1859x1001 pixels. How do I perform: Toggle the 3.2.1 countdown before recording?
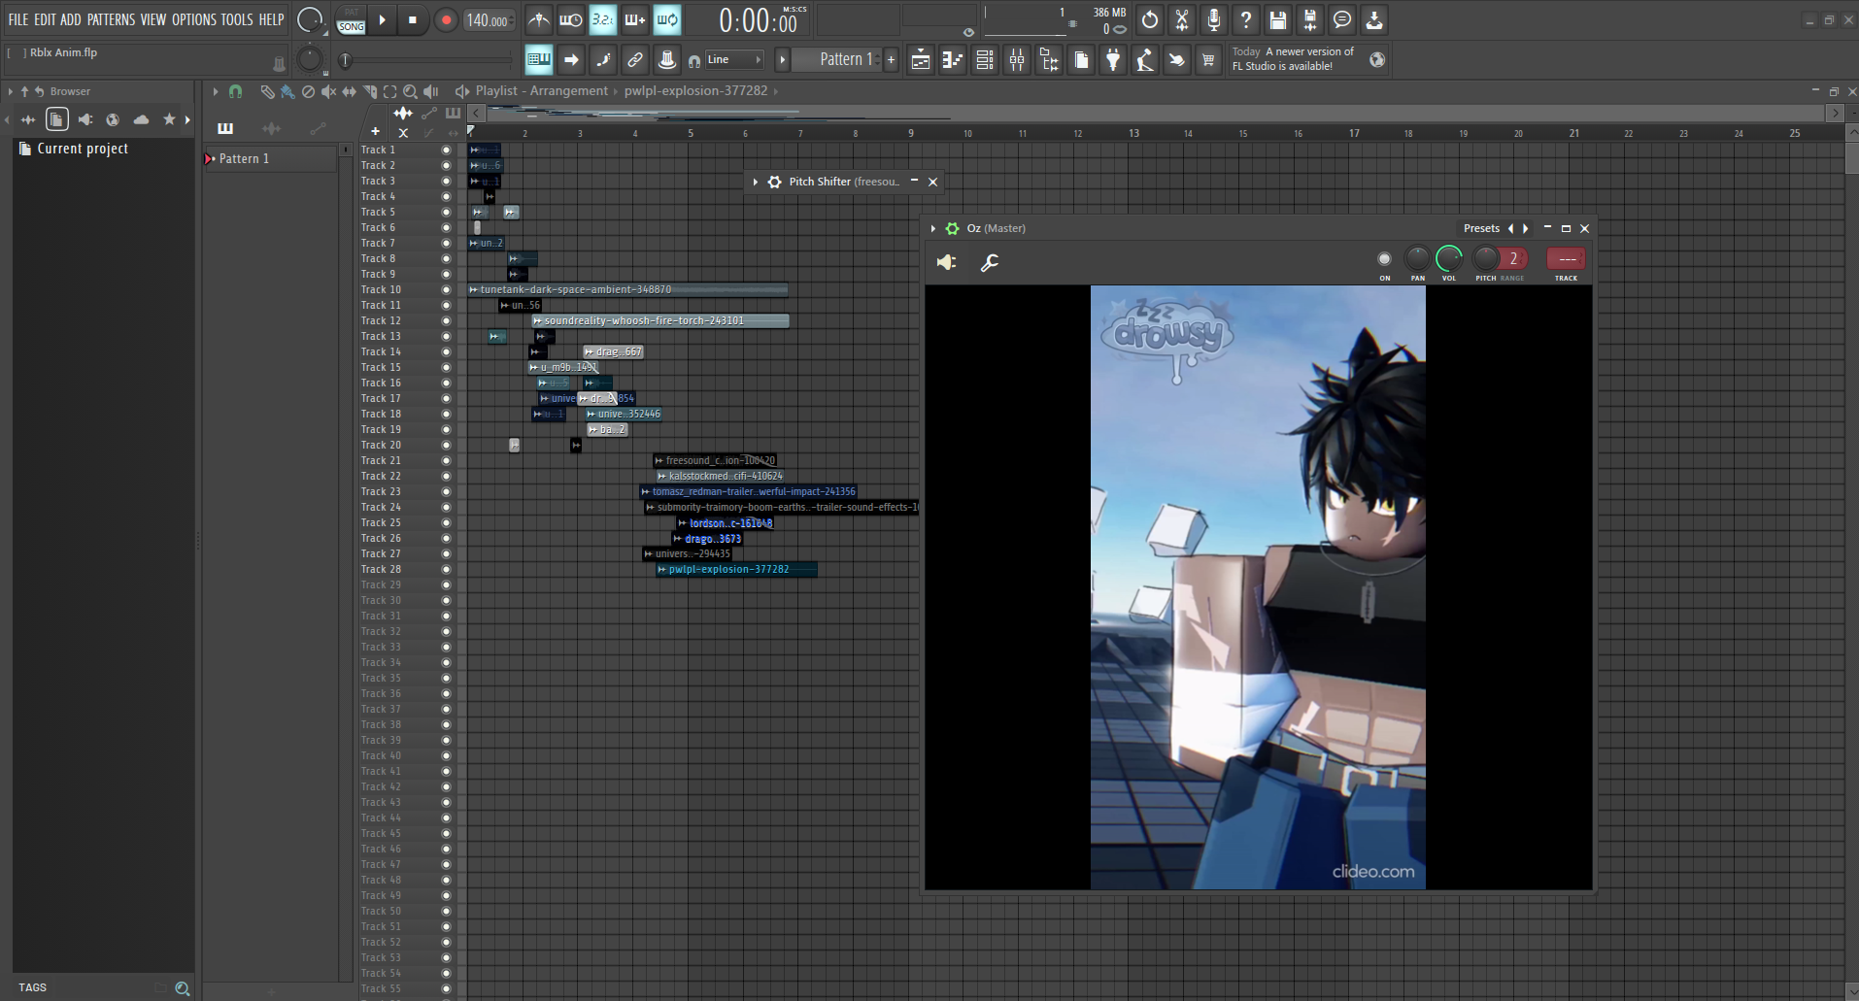(602, 19)
